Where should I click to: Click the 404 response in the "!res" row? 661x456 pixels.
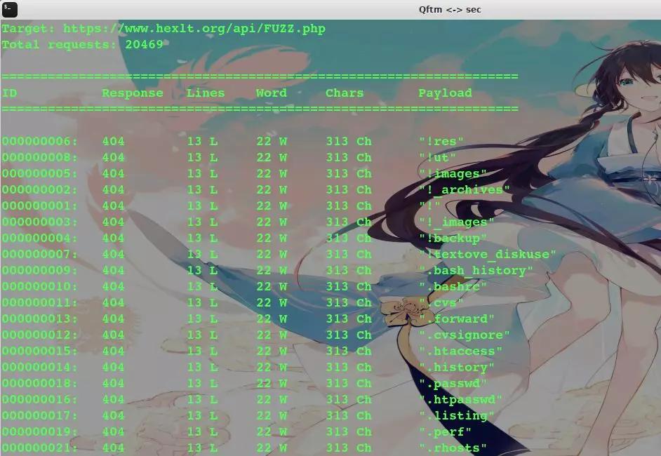113,141
